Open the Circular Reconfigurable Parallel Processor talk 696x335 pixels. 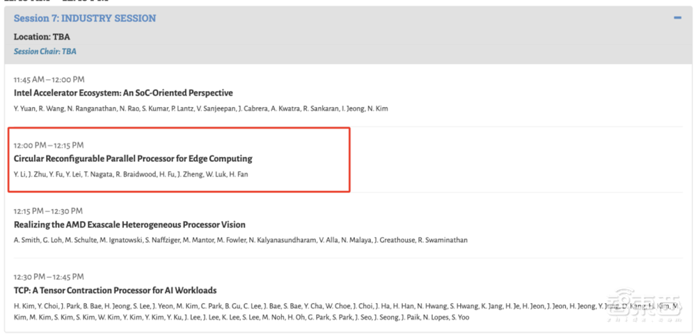click(x=133, y=159)
